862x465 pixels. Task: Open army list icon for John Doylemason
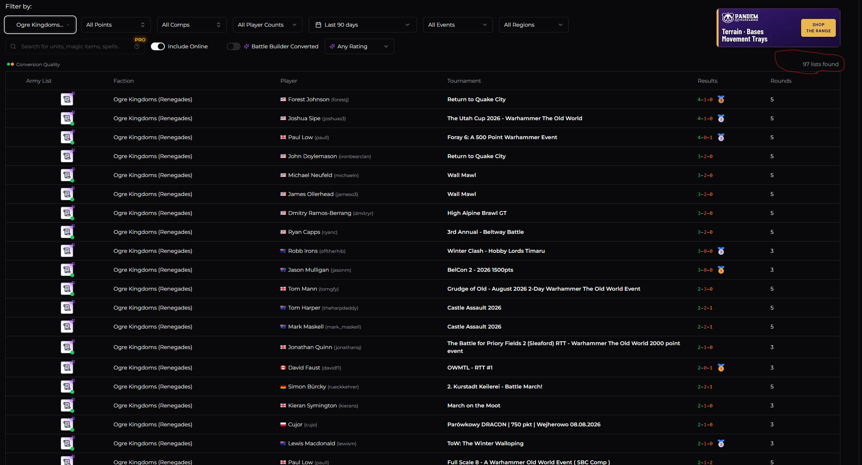pos(67,156)
